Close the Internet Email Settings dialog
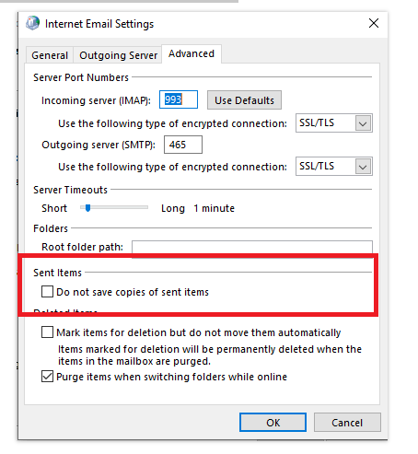The image size is (418, 454). click(374, 23)
